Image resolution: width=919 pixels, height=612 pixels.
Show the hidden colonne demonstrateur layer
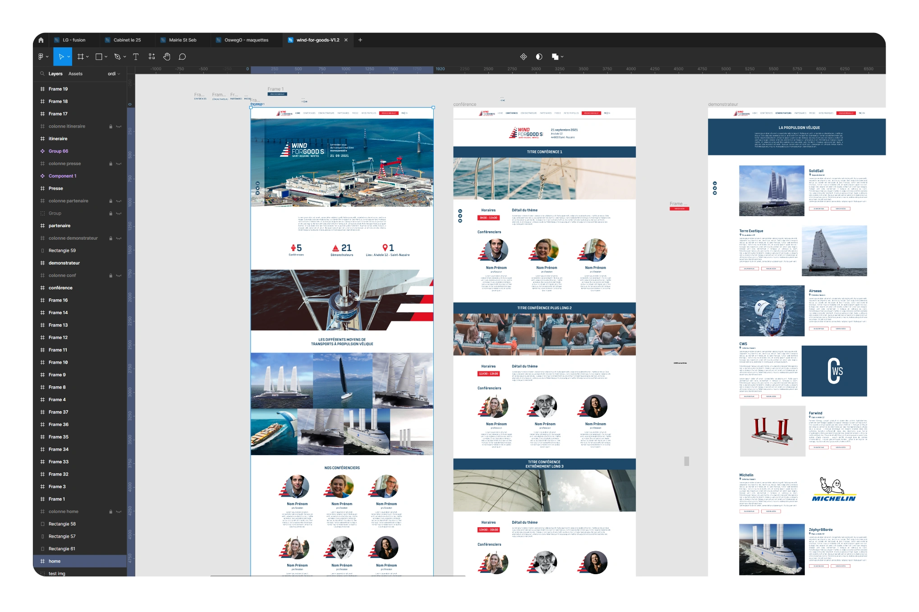[119, 238]
